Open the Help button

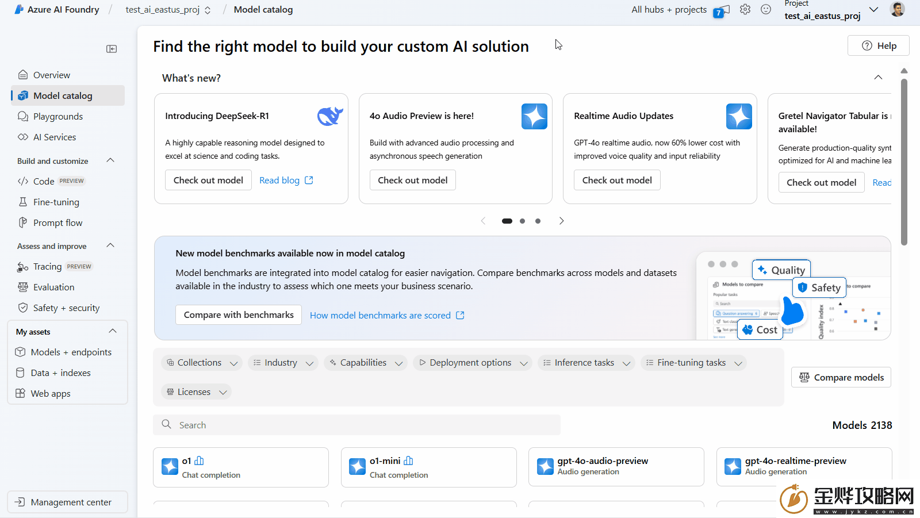point(879,45)
